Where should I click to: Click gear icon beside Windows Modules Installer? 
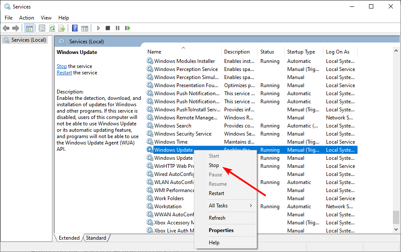pyautogui.click(x=150, y=61)
